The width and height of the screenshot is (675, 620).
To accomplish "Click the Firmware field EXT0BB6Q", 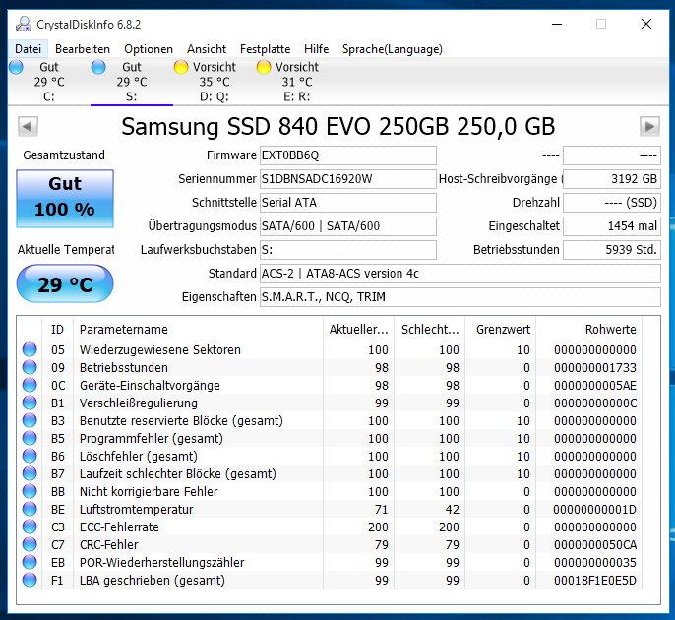I will [x=348, y=155].
